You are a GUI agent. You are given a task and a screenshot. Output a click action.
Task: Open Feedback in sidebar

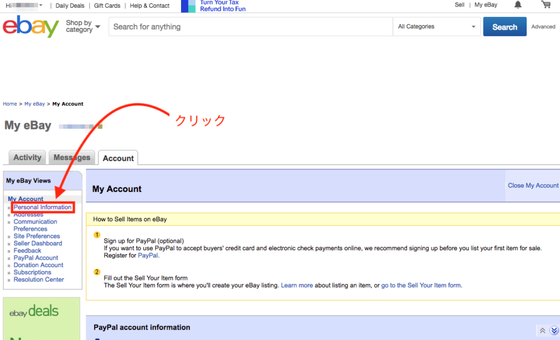(x=27, y=250)
